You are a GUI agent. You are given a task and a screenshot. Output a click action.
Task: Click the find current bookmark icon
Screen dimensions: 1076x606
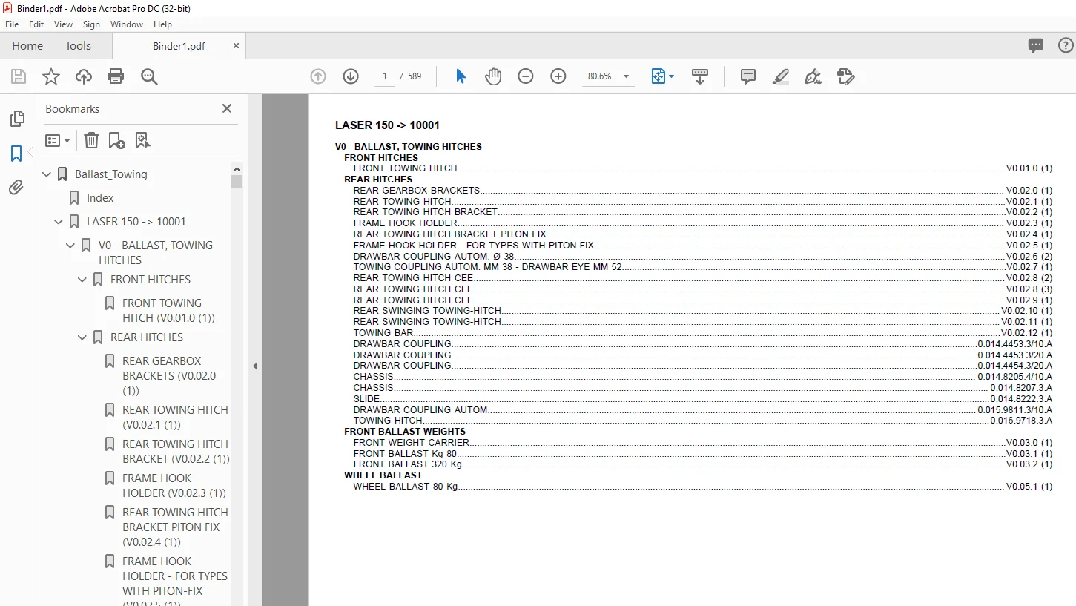click(x=143, y=140)
